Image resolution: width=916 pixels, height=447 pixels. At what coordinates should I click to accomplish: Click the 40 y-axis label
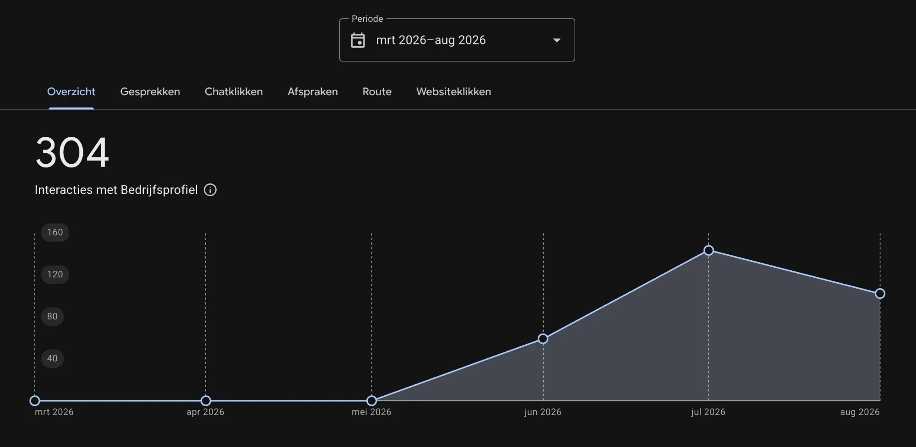coord(52,359)
